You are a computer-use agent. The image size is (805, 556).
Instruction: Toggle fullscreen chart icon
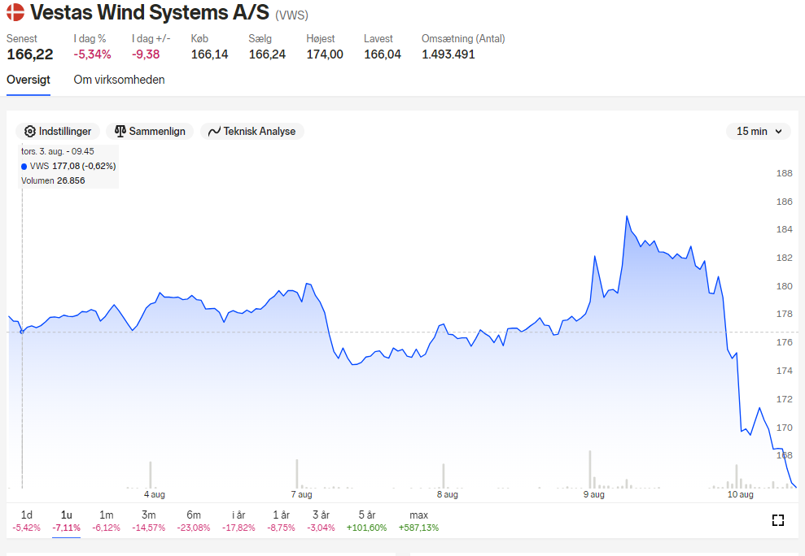778,520
